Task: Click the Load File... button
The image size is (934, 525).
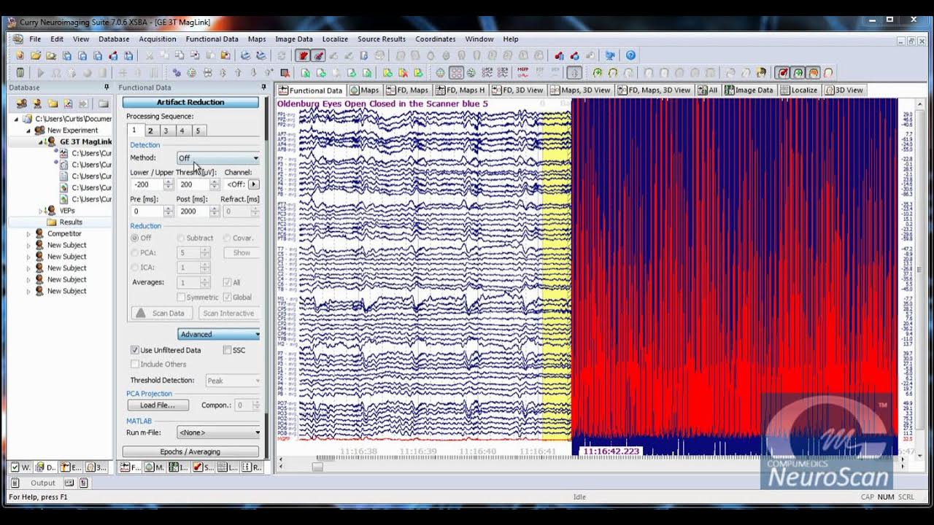Action: (158, 405)
